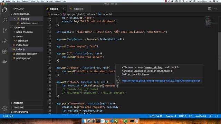Open the Explorer view in activity bar
This screenshot has width=221, height=124.
point(4,10)
